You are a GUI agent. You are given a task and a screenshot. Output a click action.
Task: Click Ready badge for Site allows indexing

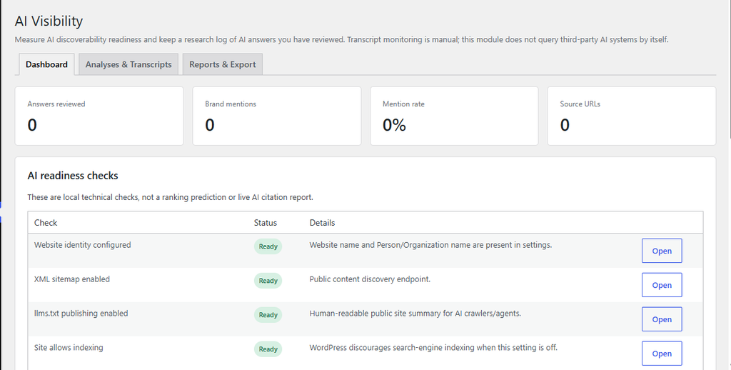point(268,349)
